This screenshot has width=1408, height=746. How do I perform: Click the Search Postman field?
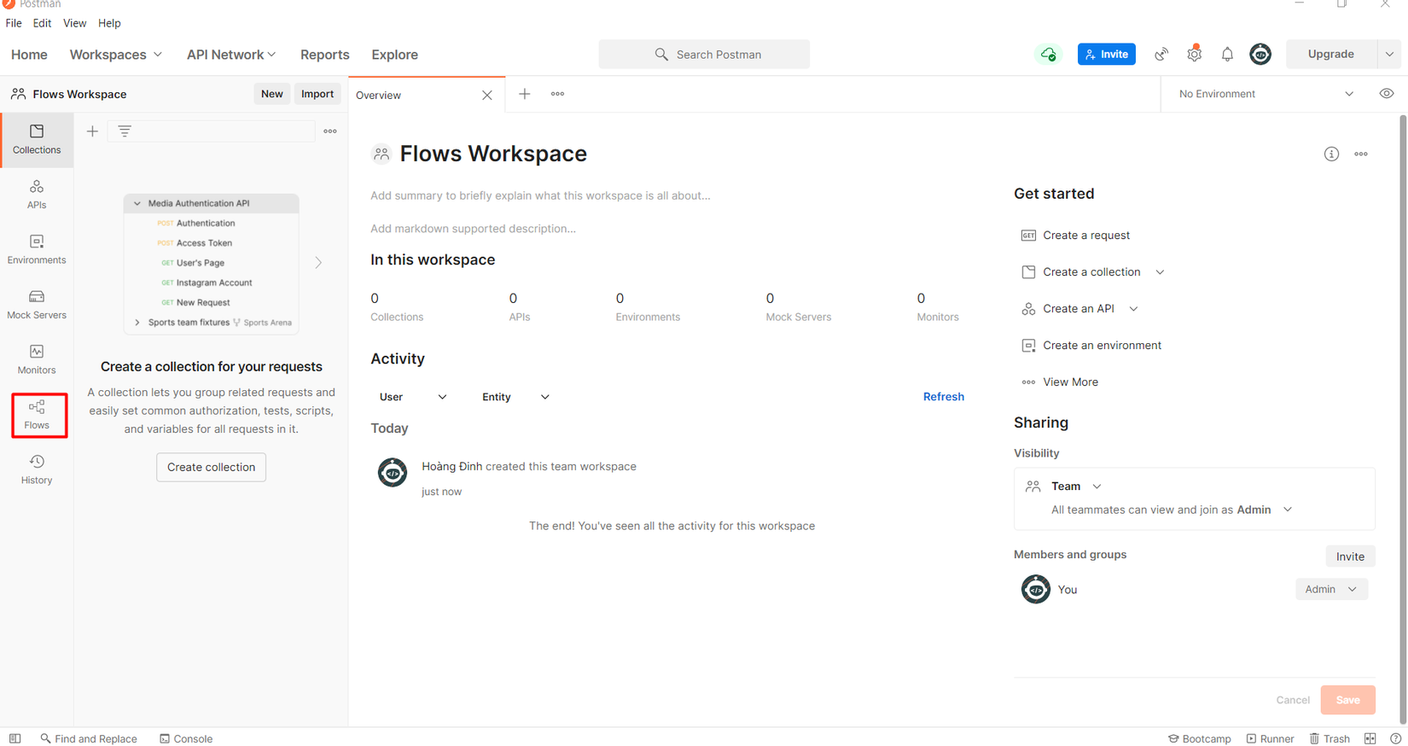[704, 54]
